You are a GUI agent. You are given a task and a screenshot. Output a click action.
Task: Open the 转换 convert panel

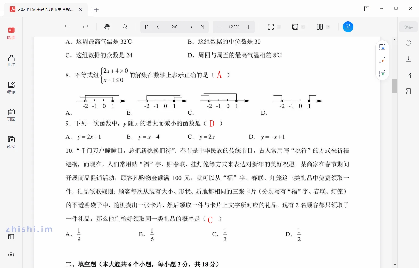(11, 142)
